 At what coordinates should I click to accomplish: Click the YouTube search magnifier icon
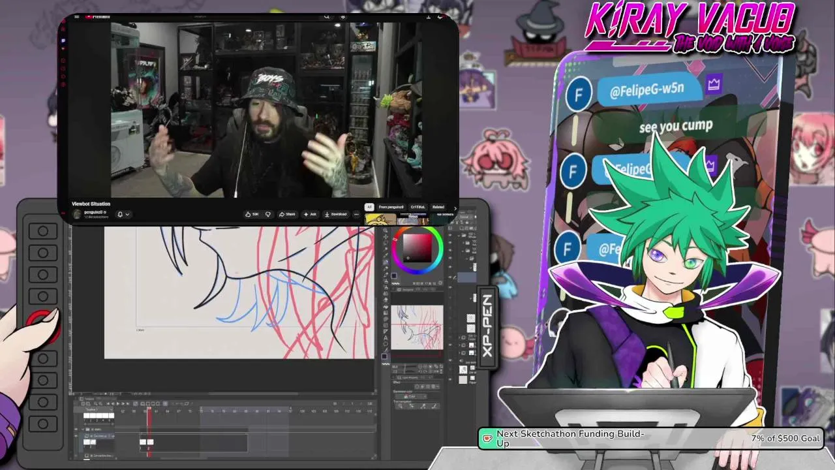pyautogui.click(x=327, y=17)
